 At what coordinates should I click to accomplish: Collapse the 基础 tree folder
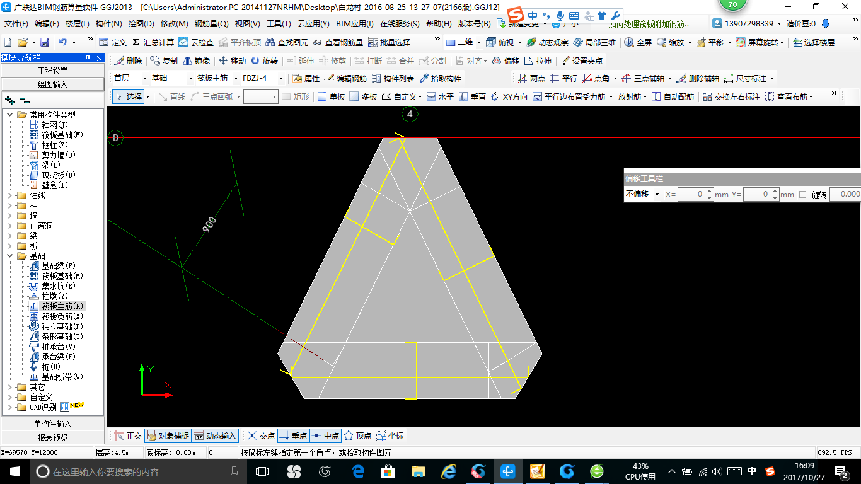[9, 256]
